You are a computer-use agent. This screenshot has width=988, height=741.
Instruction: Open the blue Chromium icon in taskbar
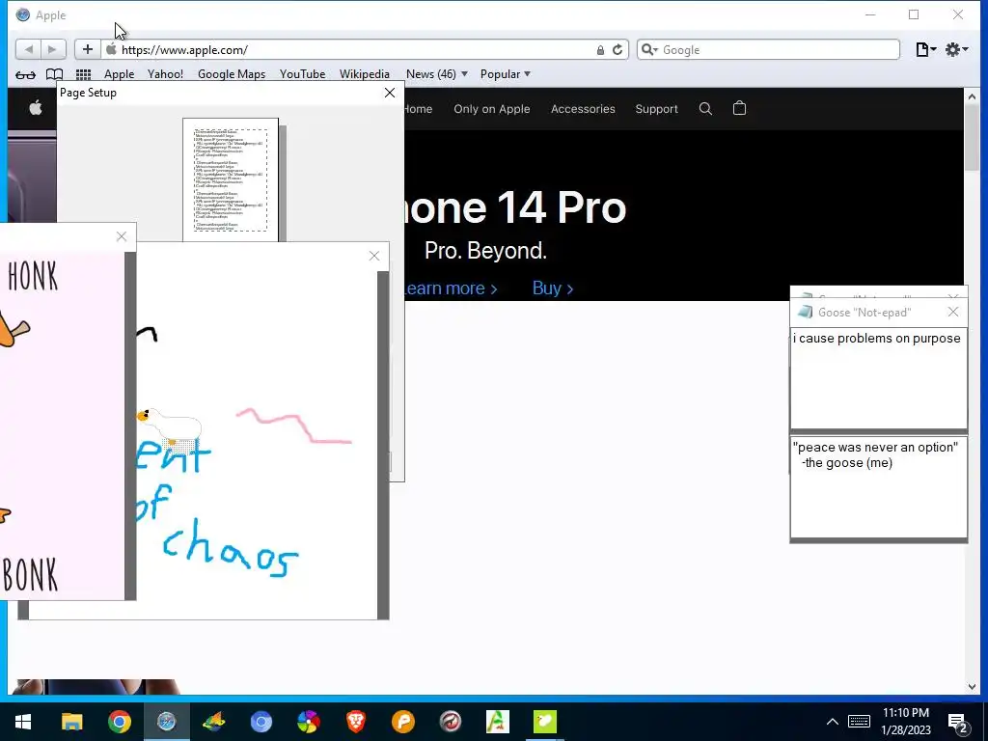point(261,722)
